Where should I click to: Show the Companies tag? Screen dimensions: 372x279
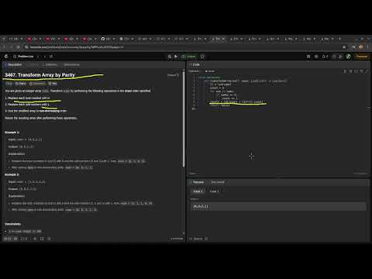click(37, 84)
